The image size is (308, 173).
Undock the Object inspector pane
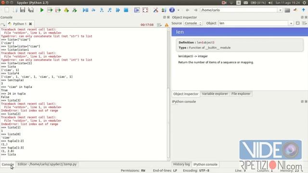(302, 17)
